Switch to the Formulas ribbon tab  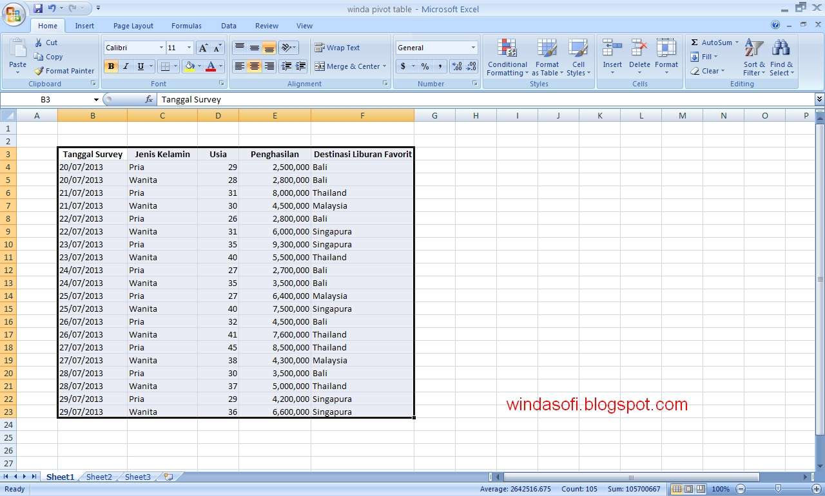186,26
